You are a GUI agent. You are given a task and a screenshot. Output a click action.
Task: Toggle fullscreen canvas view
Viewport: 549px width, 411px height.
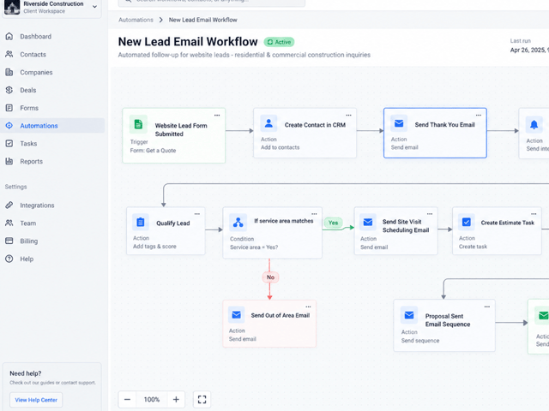click(x=202, y=400)
